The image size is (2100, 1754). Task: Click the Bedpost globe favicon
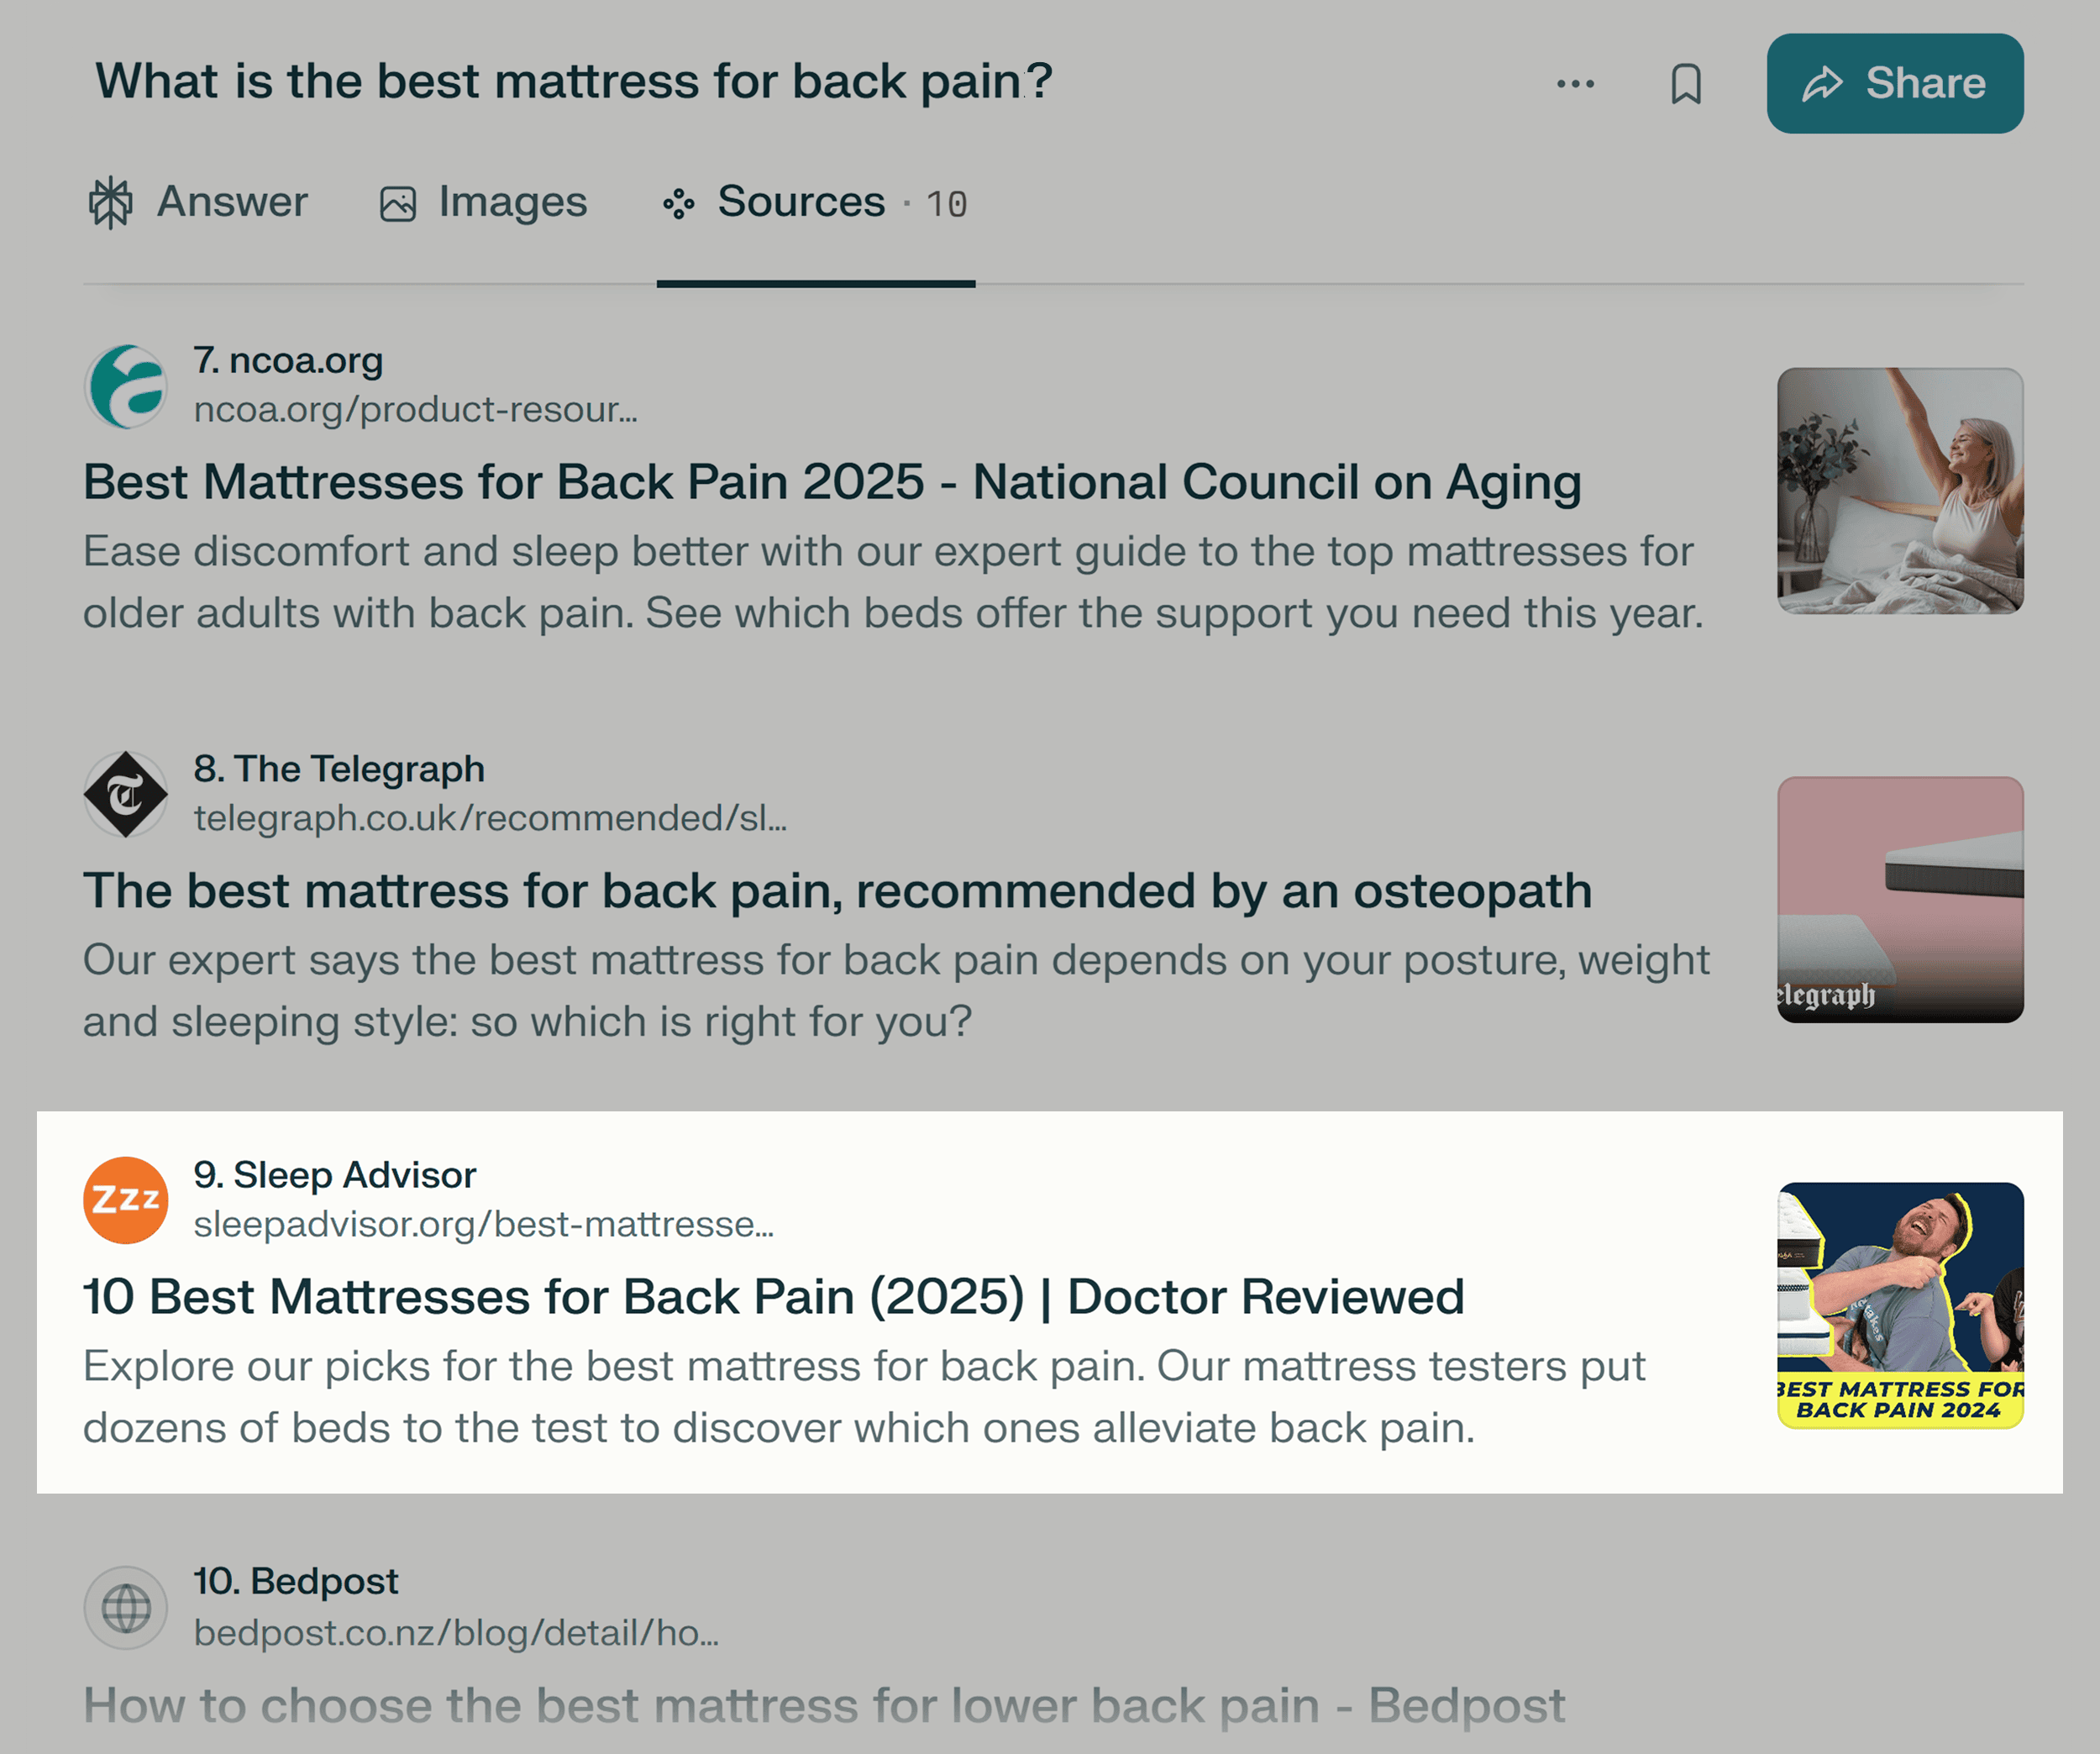pos(125,1608)
